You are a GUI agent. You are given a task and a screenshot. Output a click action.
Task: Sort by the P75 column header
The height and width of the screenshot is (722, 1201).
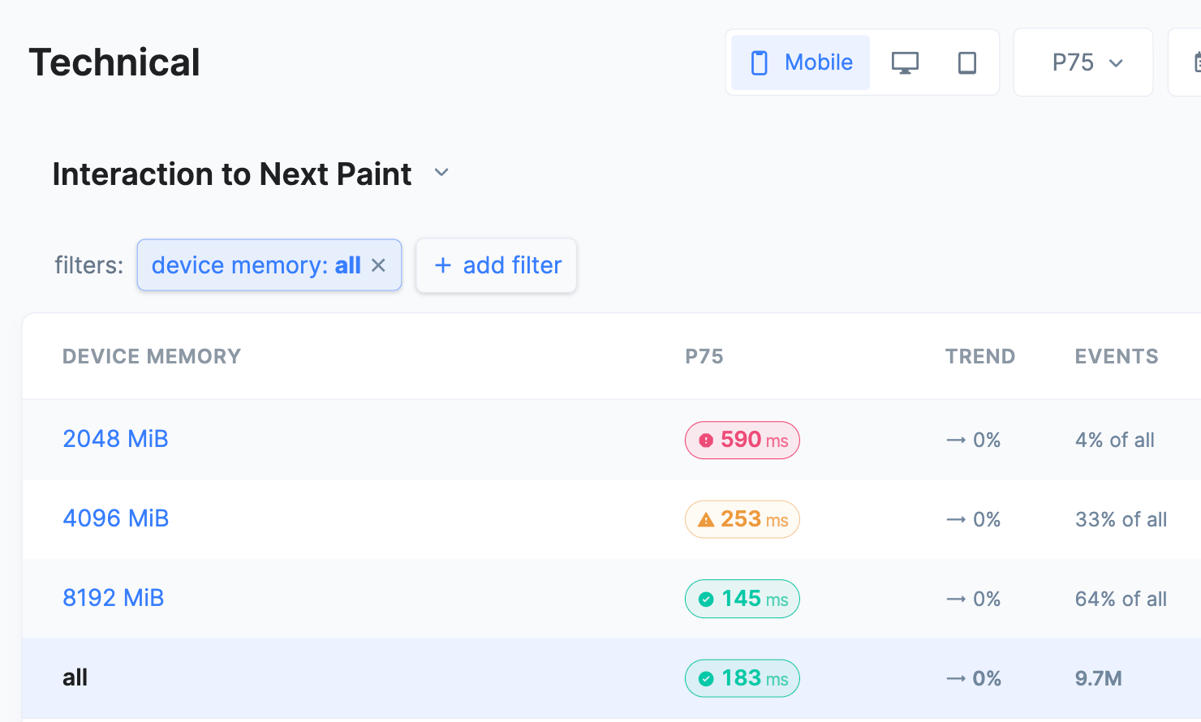704,356
